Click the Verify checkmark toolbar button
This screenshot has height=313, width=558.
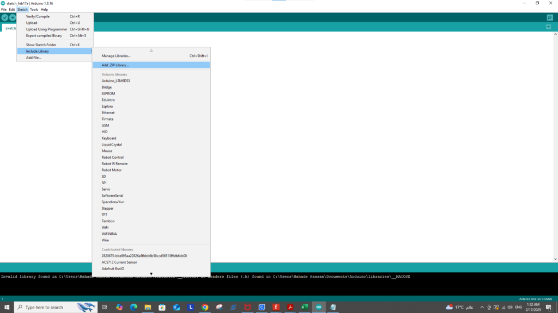click(4, 17)
